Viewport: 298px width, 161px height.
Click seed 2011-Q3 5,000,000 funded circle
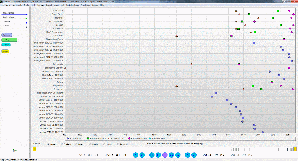click(x=269, y=71)
